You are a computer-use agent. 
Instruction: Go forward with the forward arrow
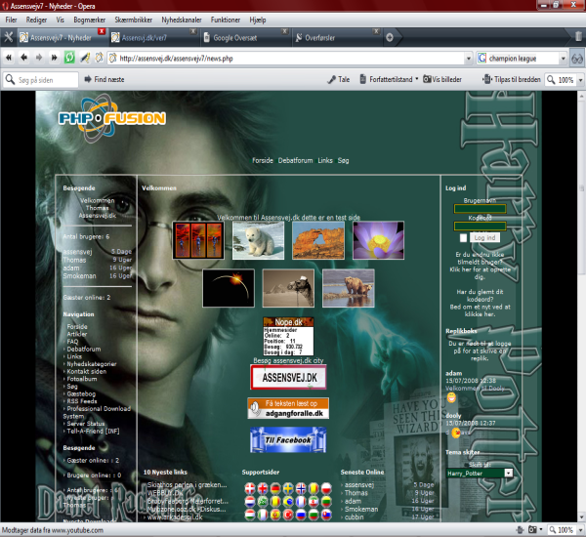[x=39, y=58]
